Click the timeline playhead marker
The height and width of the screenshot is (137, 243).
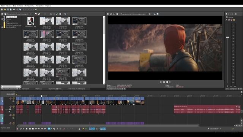click(x=41, y=96)
